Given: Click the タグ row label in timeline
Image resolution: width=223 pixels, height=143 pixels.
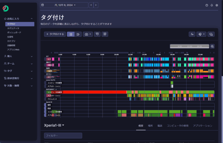Looking at the screenshot, I should (49, 59).
